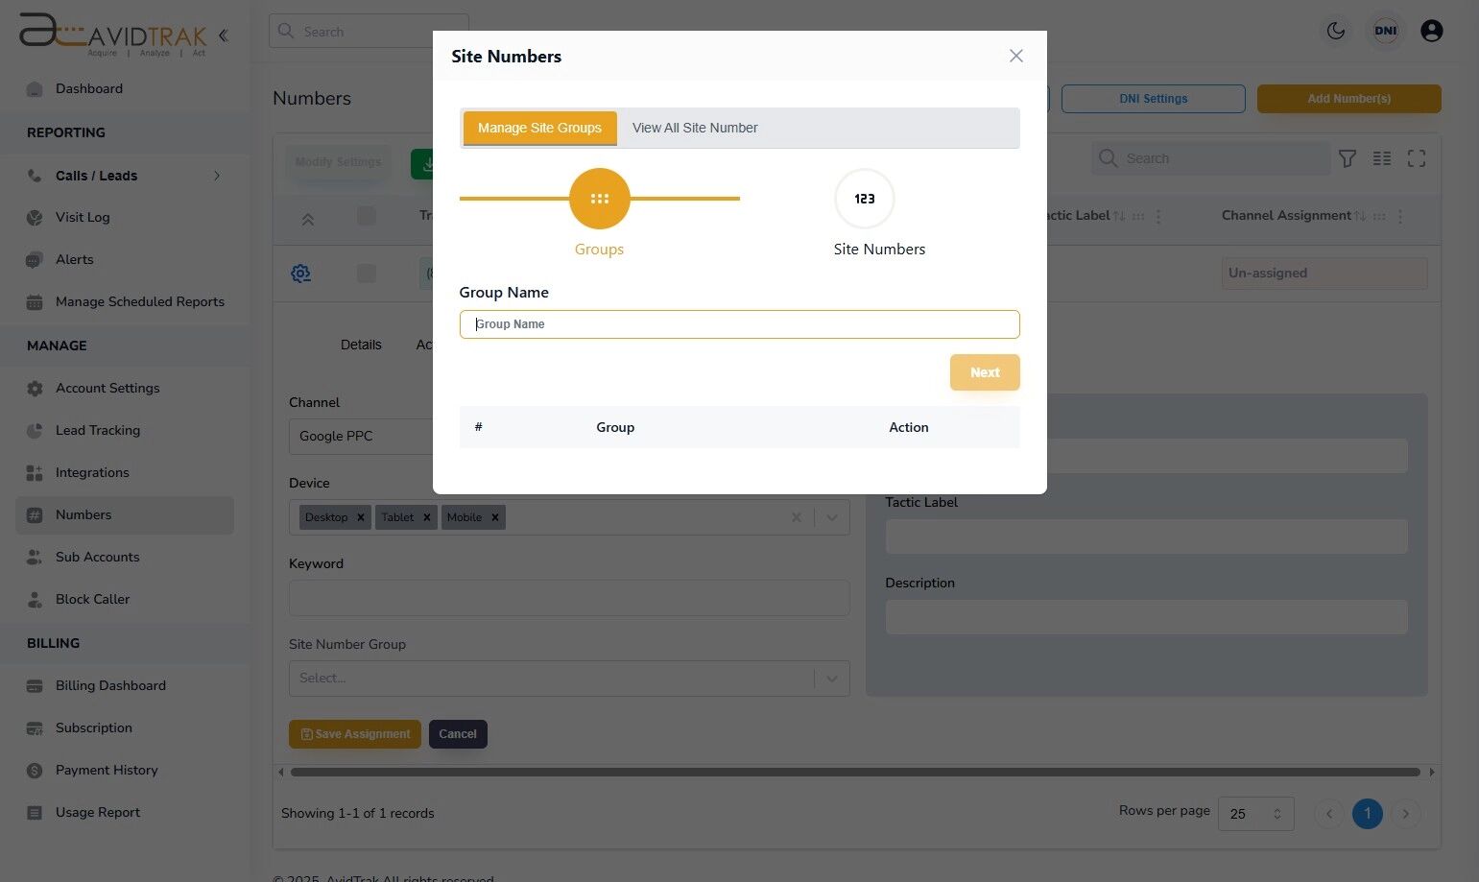Open Alerts in the sidebar

tap(75, 259)
